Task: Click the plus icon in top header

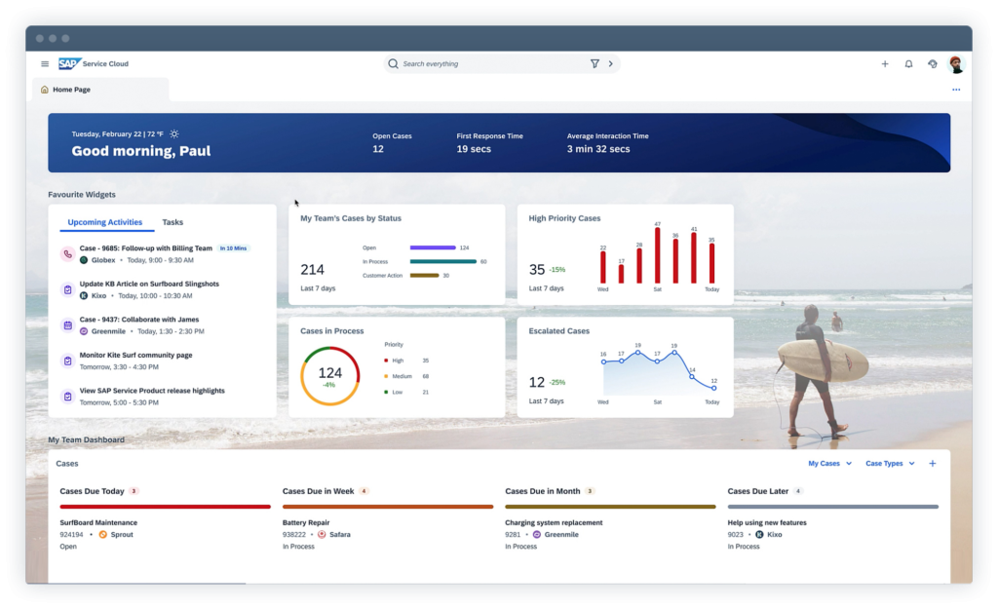Action: [885, 64]
